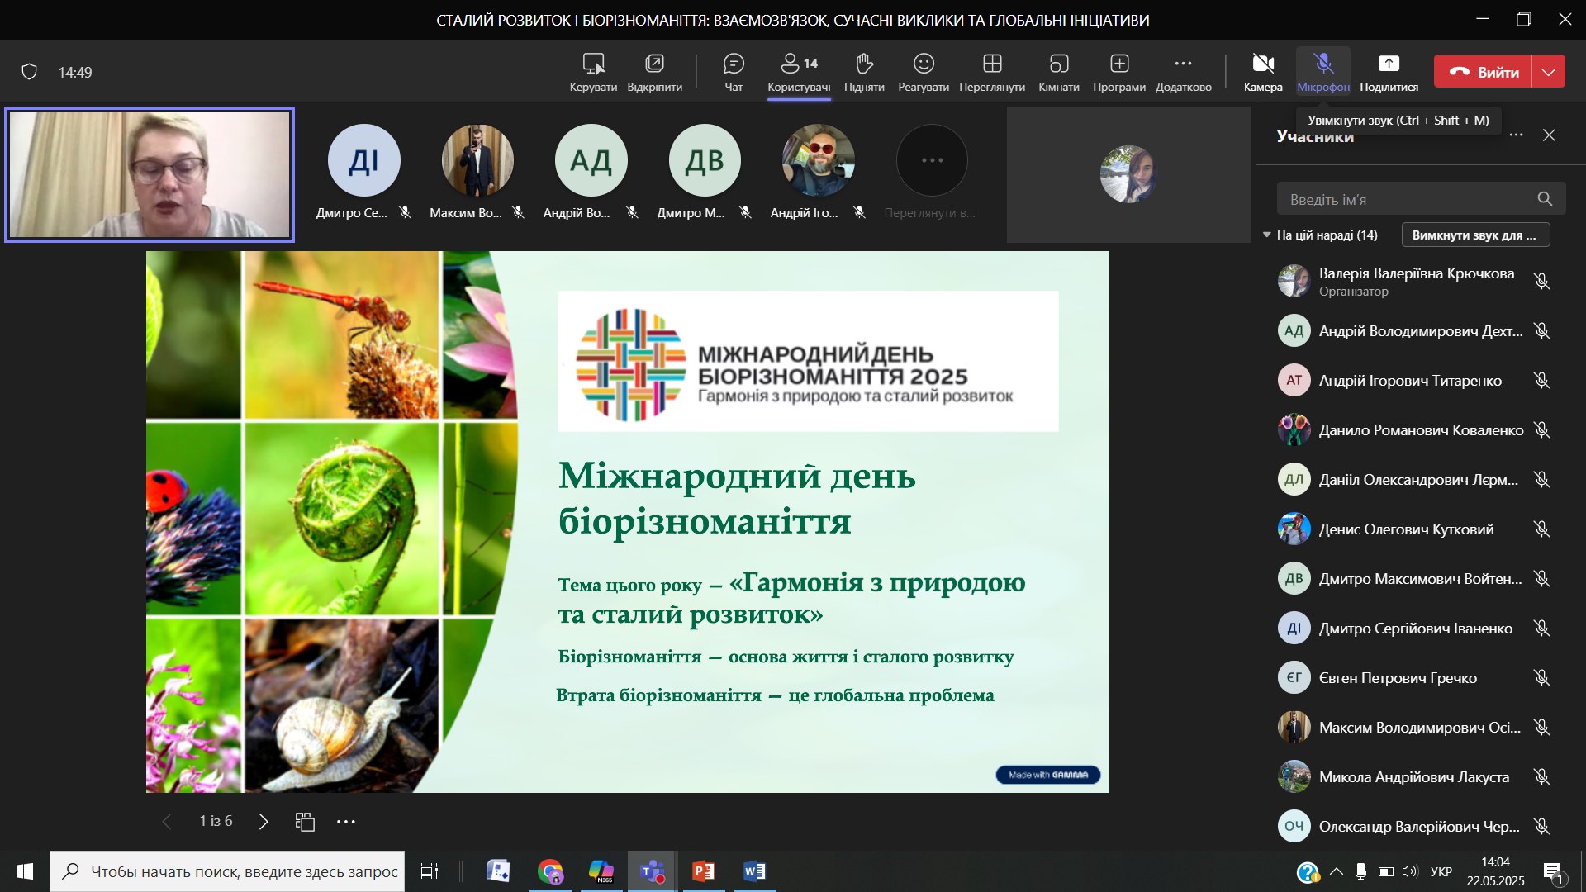Viewport: 1586px width, 892px height.
Task: Go to the next slide arrow
Action: point(264,821)
